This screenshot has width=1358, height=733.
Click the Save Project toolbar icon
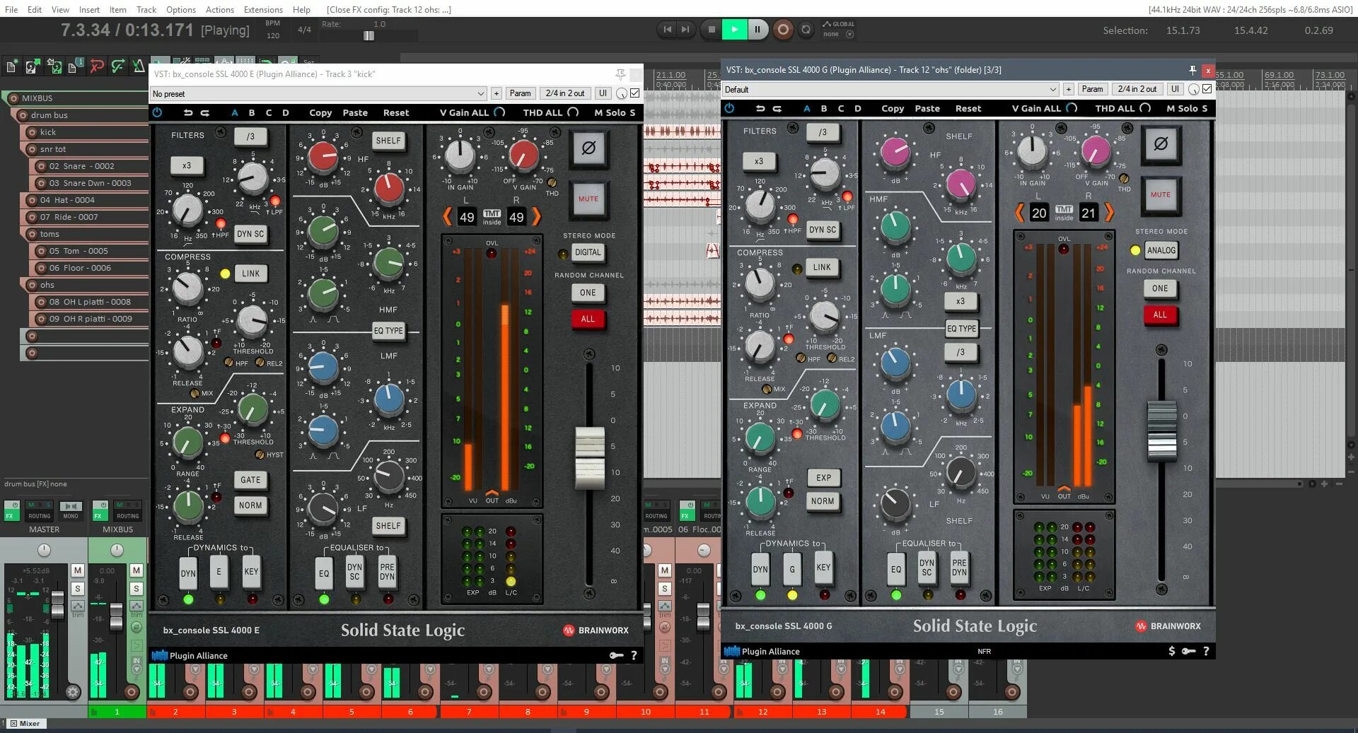point(54,66)
